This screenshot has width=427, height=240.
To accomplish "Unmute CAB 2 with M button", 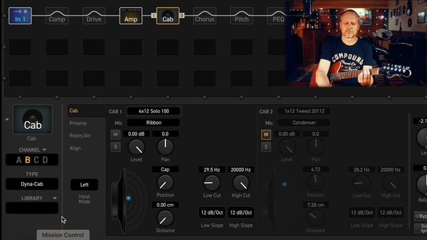I will (266, 135).
